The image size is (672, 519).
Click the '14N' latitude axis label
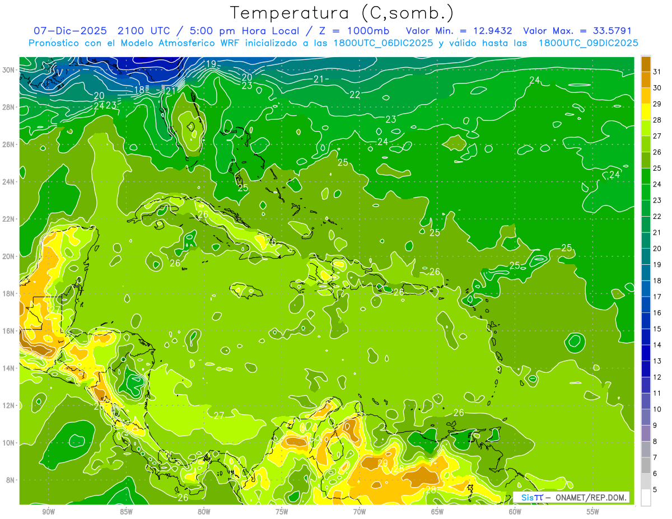tap(8, 368)
